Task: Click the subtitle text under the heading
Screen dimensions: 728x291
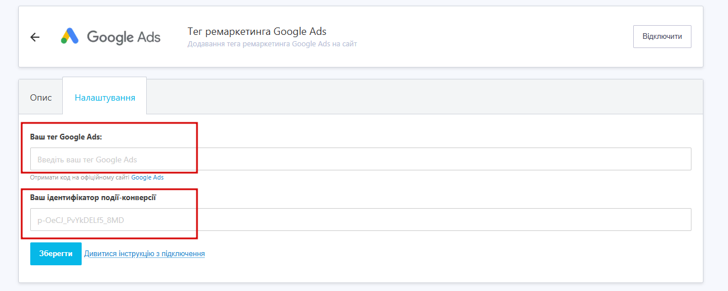Action: coord(272,44)
